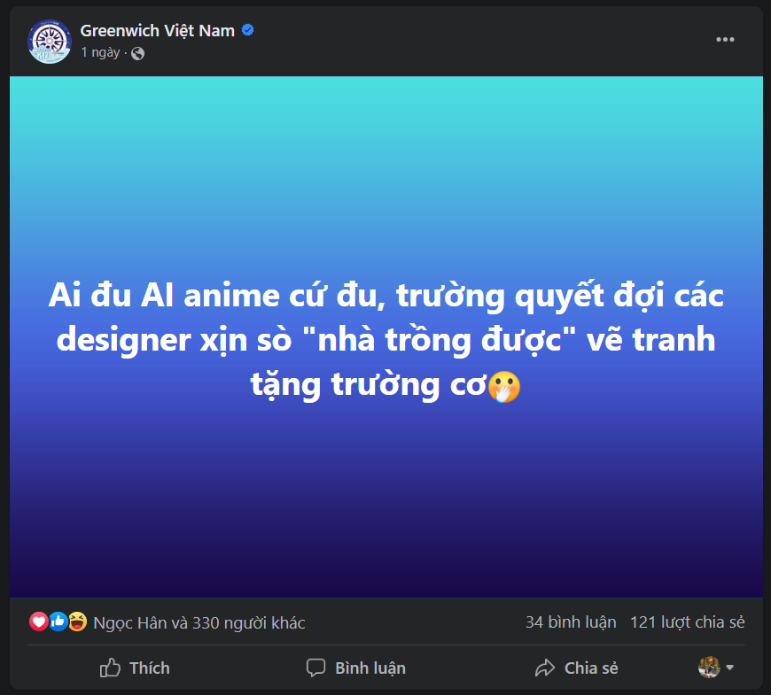
Task: Open the '34 bình luận' comments count
Action: [x=571, y=622]
